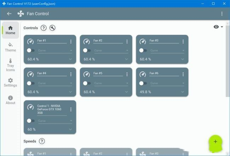Open Fan #4 Curve dropdown

(x=55, y=83)
